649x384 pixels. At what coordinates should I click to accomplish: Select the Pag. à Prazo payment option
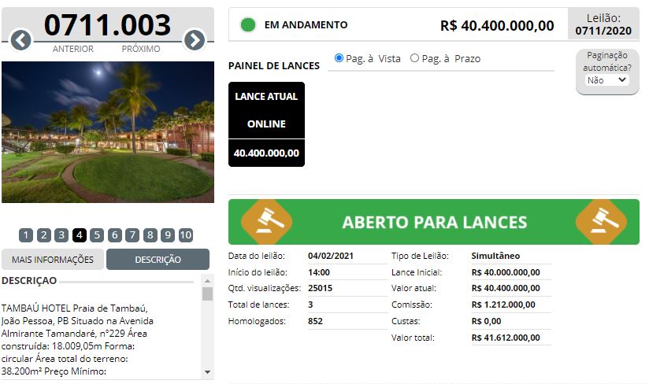pos(414,58)
